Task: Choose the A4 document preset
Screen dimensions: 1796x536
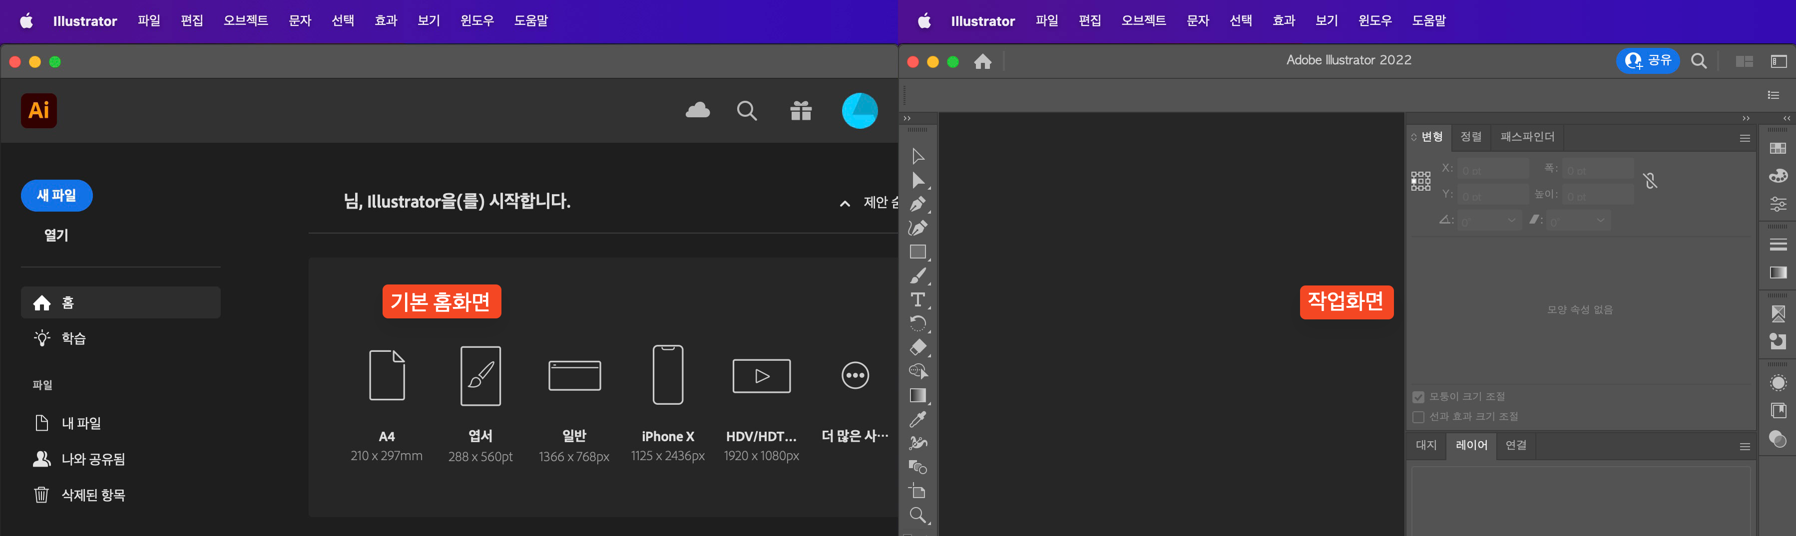Action: click(x=386, y=404)
